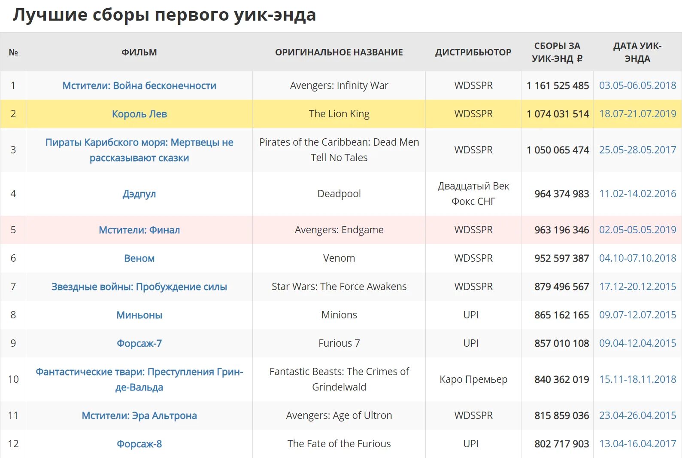Open the Мстители: Эра Альтрона link
Image resolution: width=682 pixels, height=458 pixels.
click(139, 415)
